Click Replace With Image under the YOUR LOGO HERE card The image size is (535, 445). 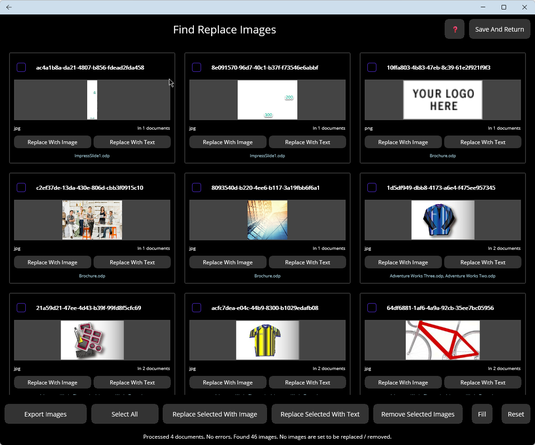[403, 142]
